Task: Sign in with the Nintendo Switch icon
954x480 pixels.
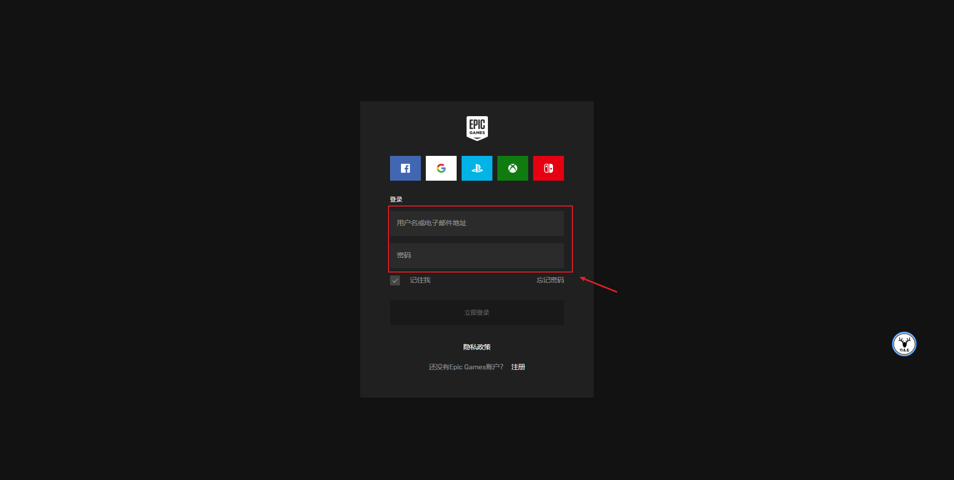Action: pos(549,168)
